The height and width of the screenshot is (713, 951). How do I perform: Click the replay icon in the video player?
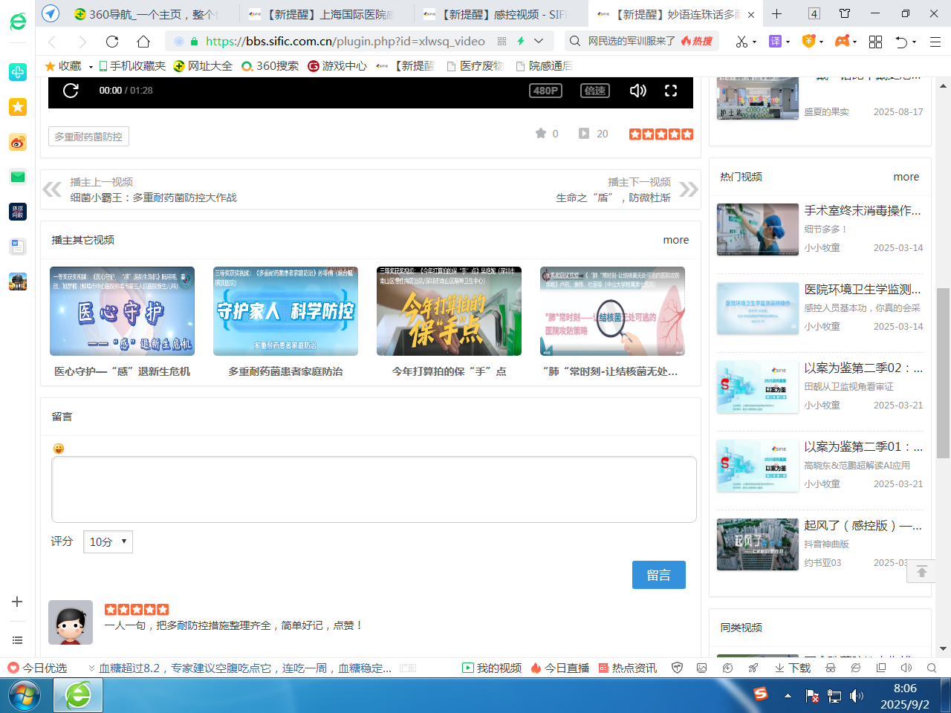tap(71, 91)
